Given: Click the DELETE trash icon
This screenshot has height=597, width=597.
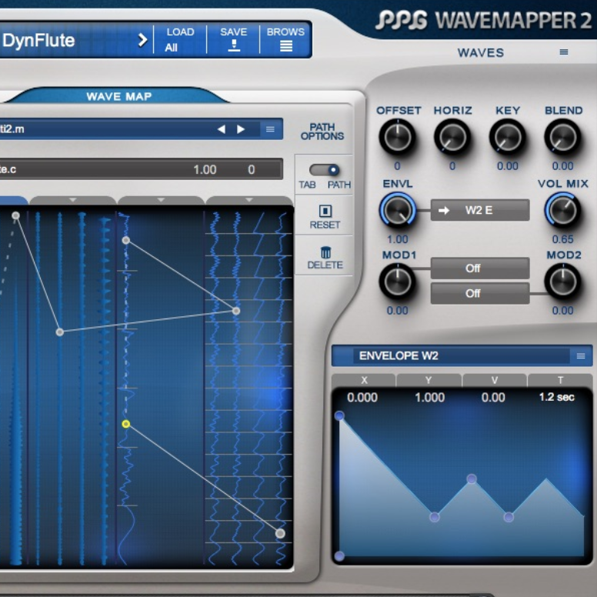Looking at the screenshot, I should pyautogui.click(x=325, y=252).
